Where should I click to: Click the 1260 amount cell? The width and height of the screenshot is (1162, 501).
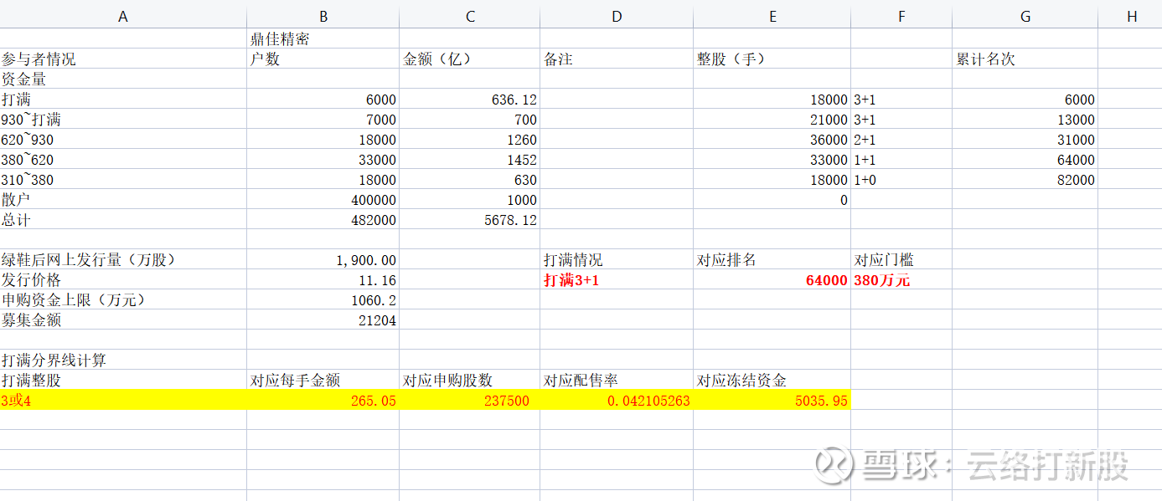(470, 139)
